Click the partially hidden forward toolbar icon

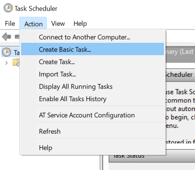(17, 37)
